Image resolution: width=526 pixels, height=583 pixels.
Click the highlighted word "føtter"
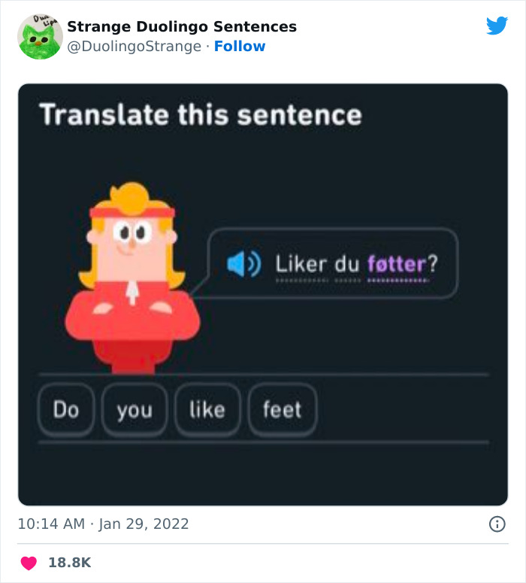click(x=398, y=265)
